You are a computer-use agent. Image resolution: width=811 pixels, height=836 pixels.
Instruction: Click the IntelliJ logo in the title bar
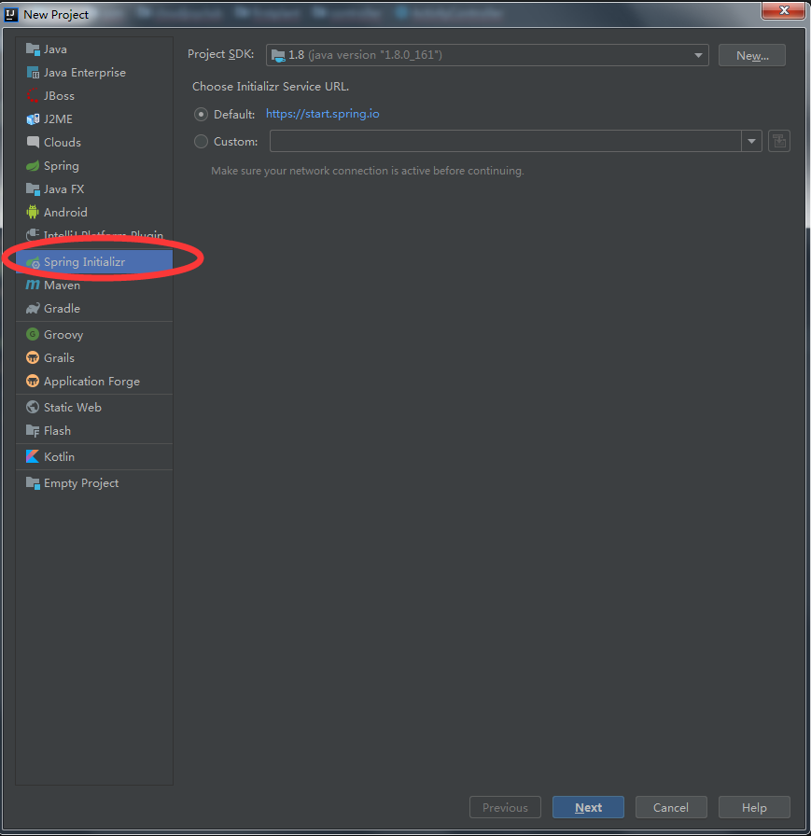point(11,14)
